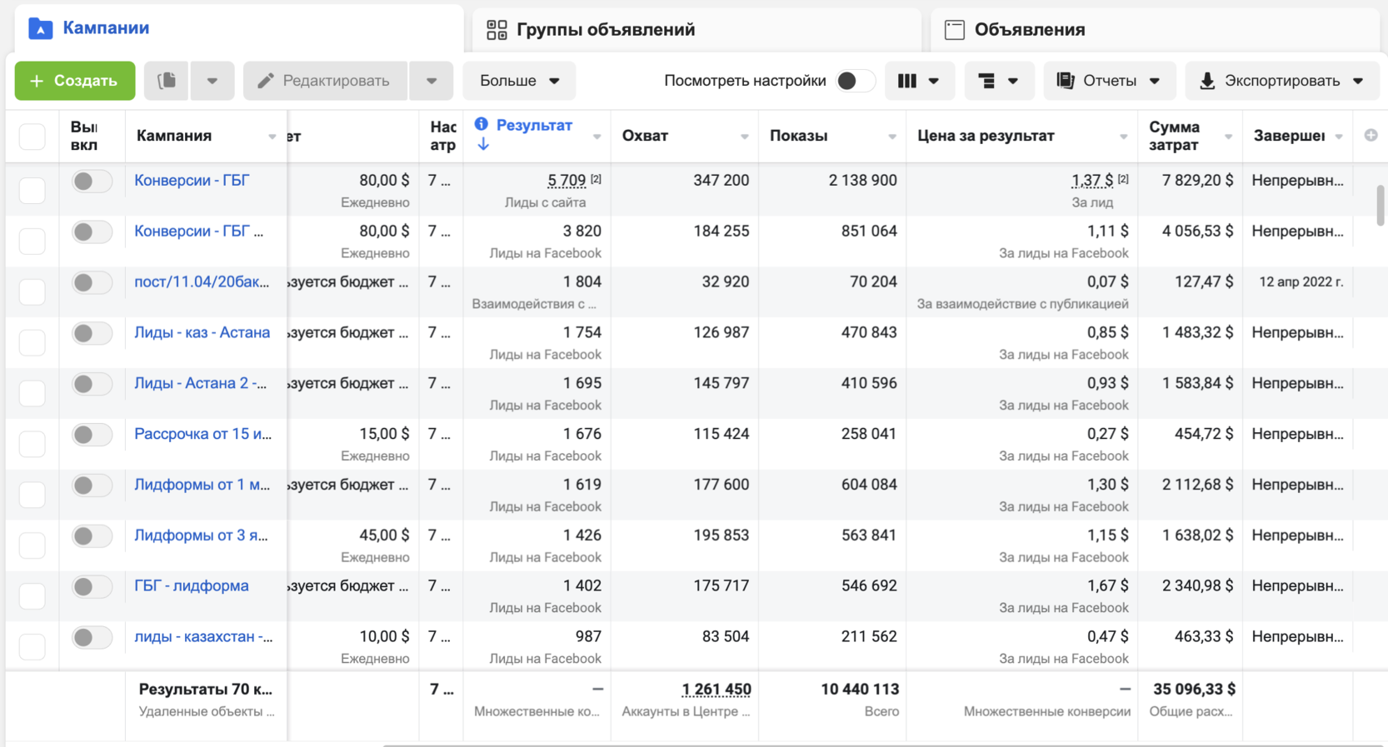Screen dimensions: 1388x747
Task: Click the duplicate campaign copy icon
Action: click(167, 81)
